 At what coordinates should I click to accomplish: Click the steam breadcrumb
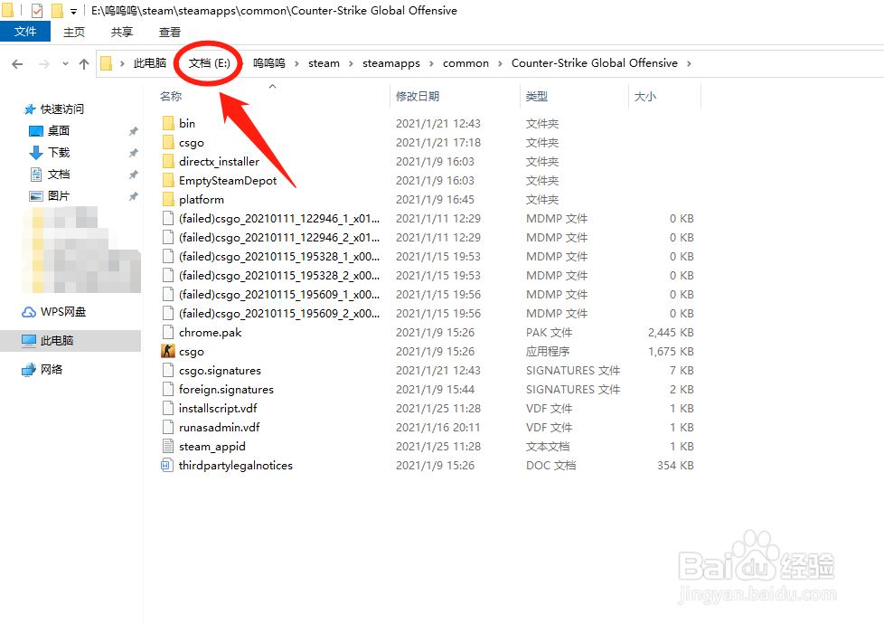[x=324, y=63]
